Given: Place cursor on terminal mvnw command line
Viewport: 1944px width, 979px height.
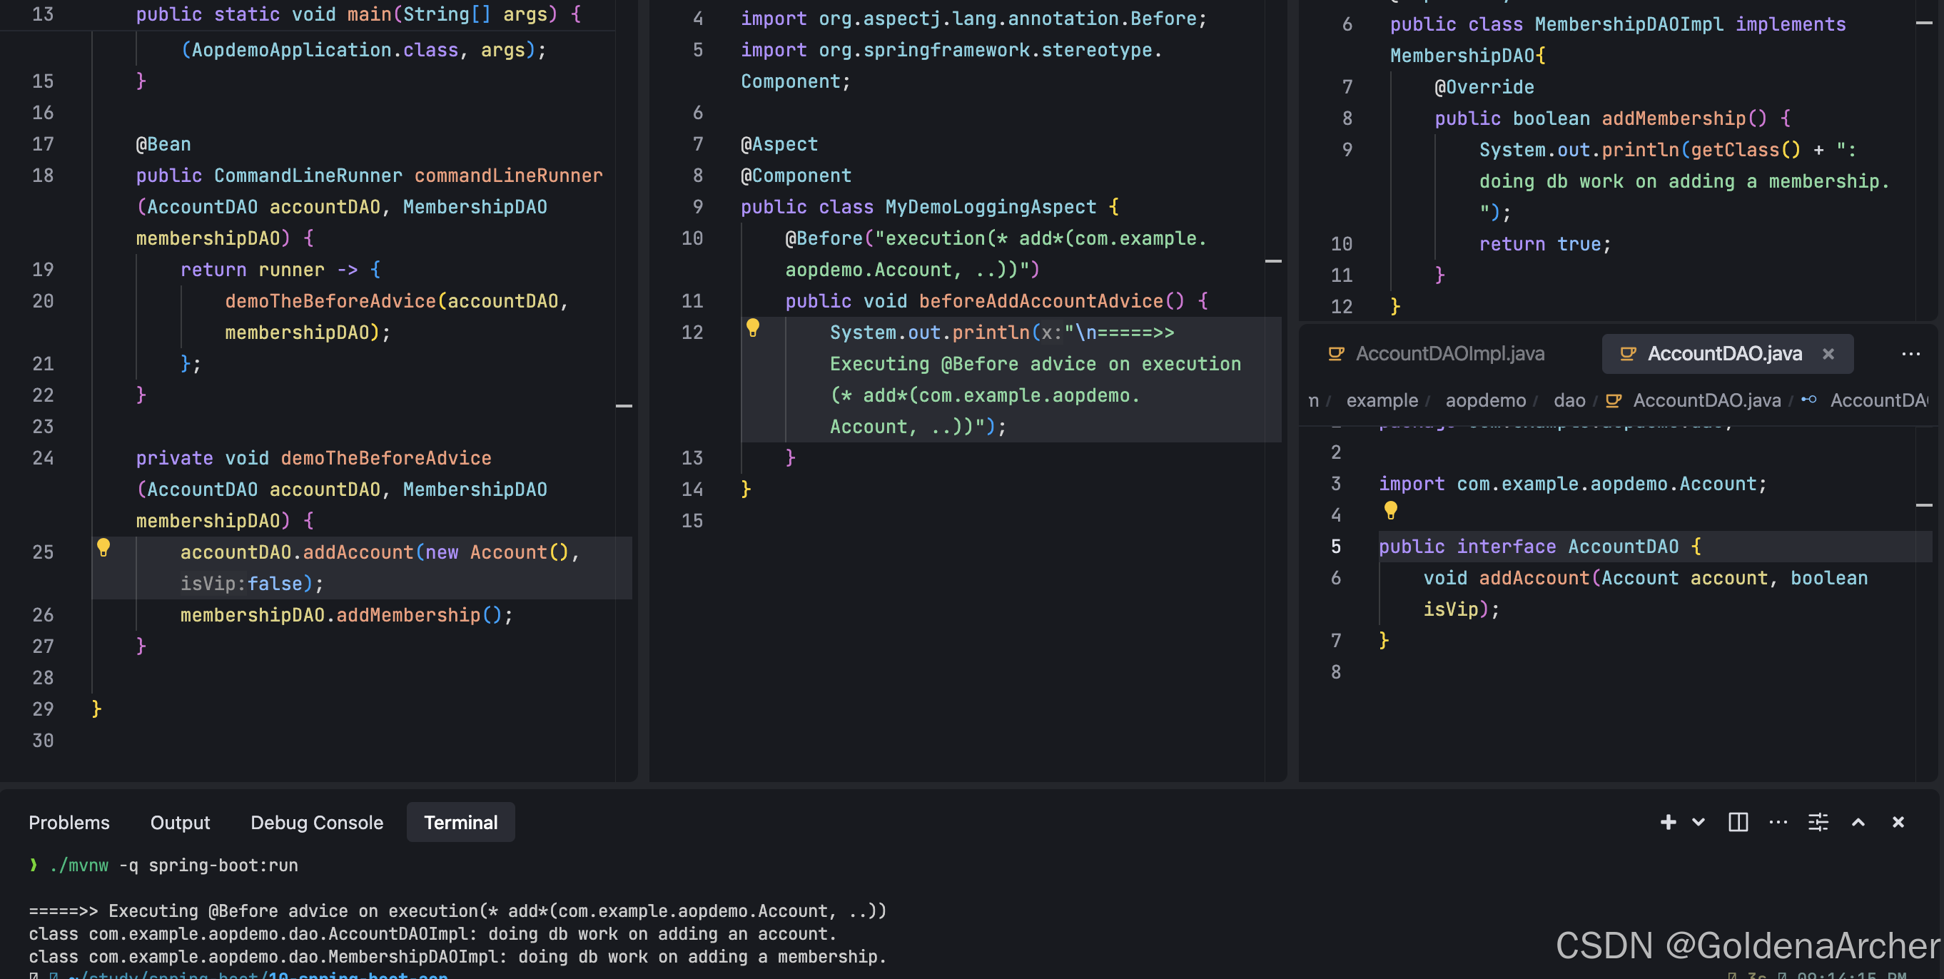Looking at the screenshot, I should pyautogui.click(x=173, y=865).
